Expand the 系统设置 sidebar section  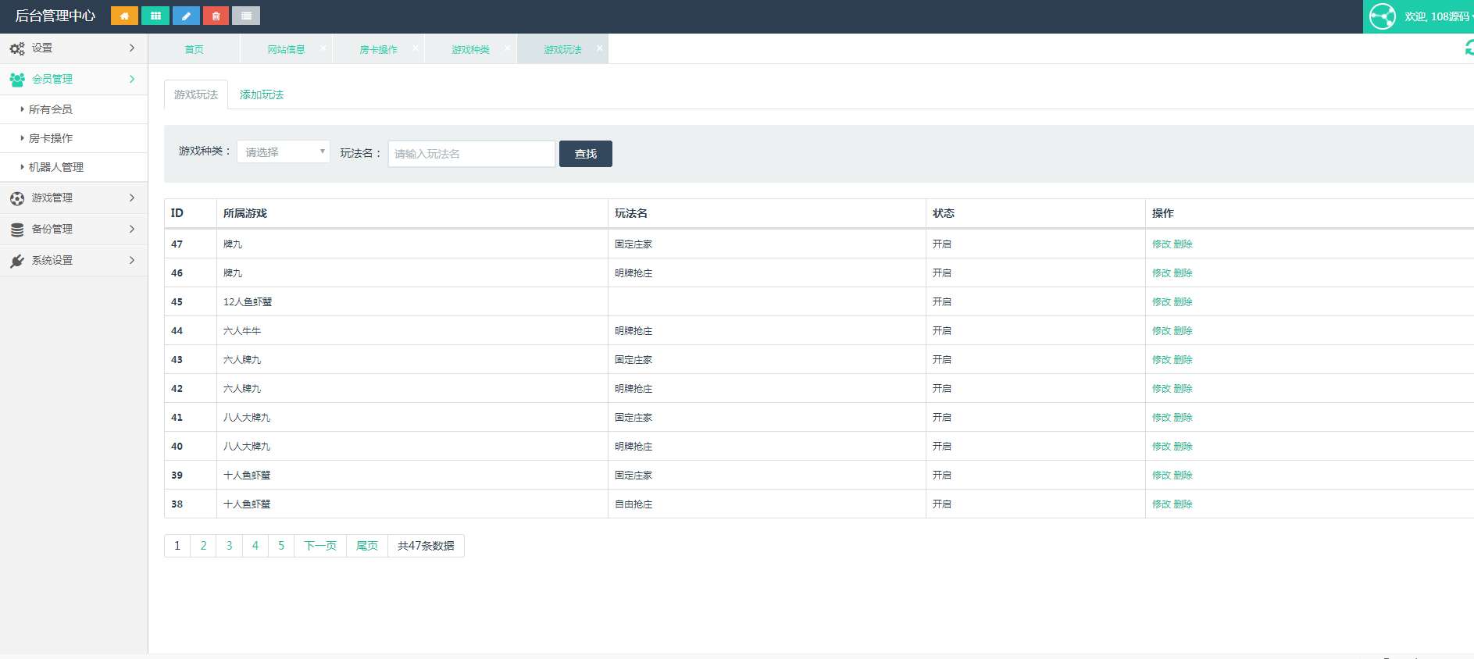click(73, 261)
